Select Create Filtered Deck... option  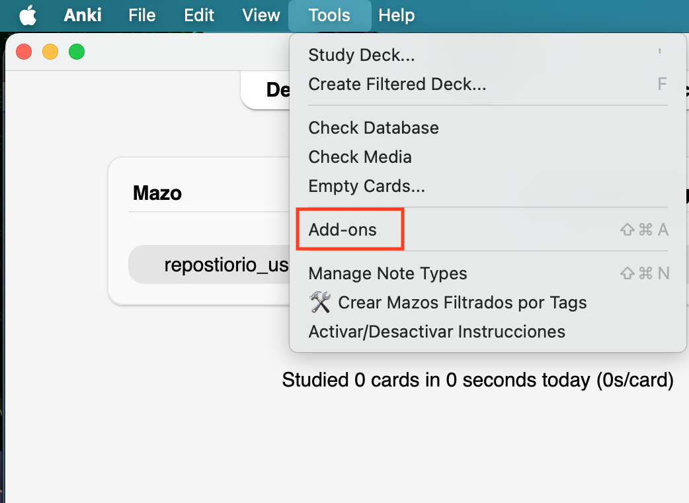tap(397, 84)
